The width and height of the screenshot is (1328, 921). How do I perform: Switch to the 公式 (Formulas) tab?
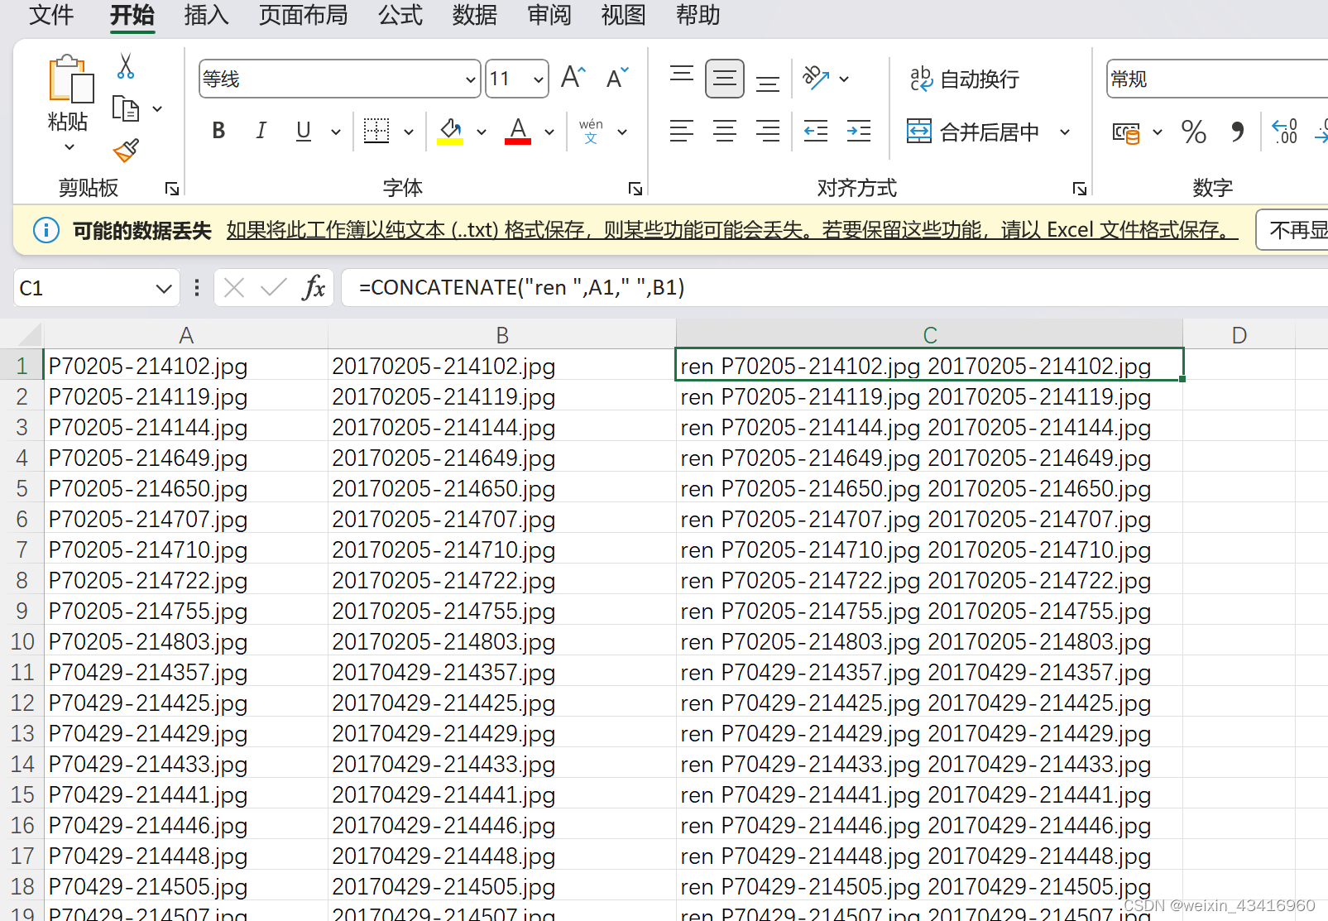click(x=400, y=15)
